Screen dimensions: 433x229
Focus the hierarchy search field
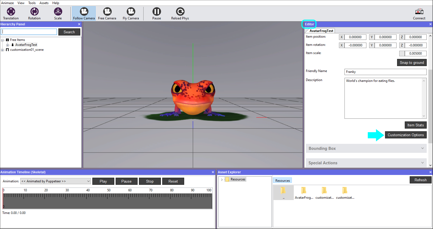point(29,32)
